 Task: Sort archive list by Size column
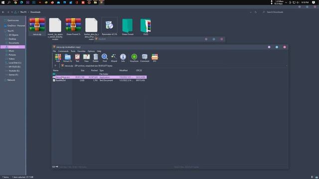82,71
